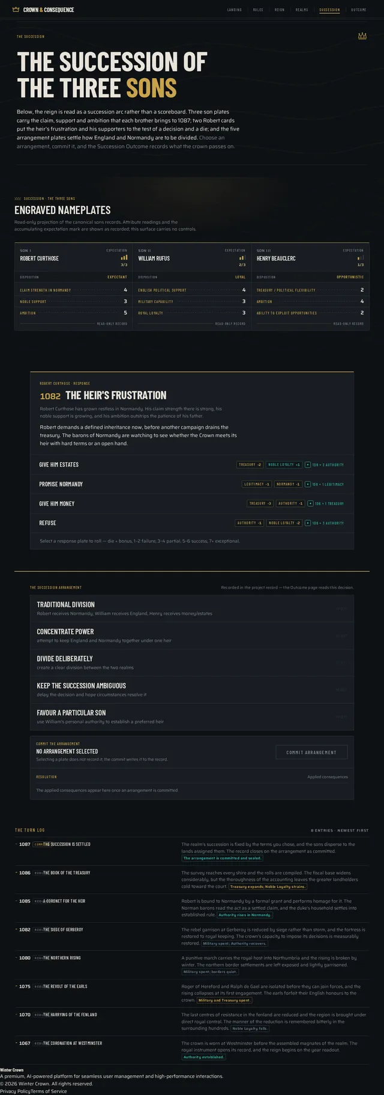Screen dimensions: 384x1095
Task: Click the die icon on Give Him Estates
Action: [x=308, y=465]
